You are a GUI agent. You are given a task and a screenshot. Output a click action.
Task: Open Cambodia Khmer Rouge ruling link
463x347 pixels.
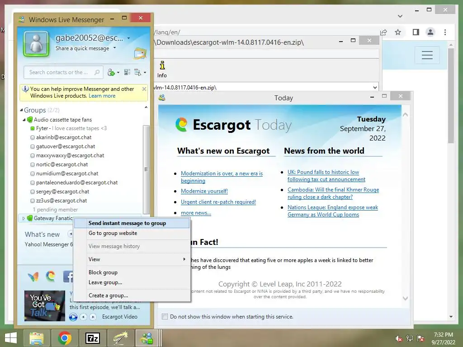click(333, 193)
